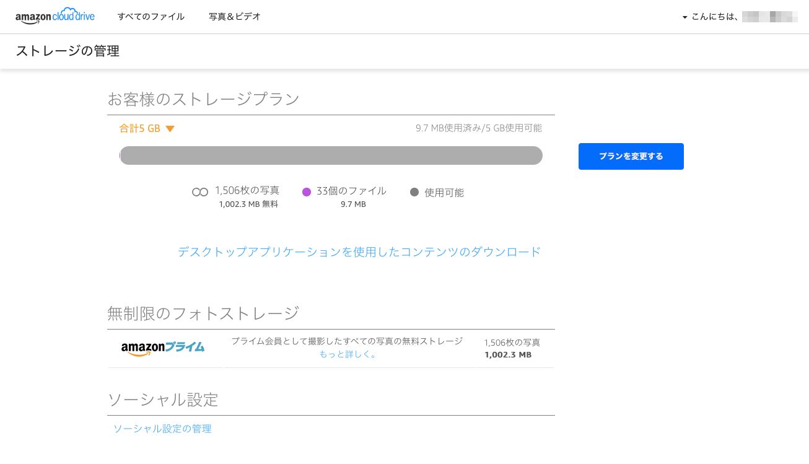Select the bold 1,002.3 MB prime value
This screenshot has height=464, width=809.
tap(508, 355)
